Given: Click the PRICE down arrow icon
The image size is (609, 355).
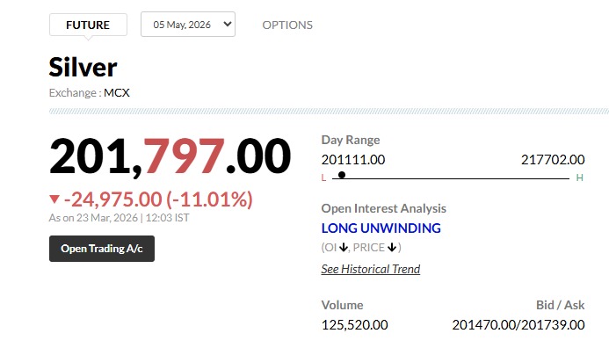Looking at the screenshot, I should pos(392,248).
